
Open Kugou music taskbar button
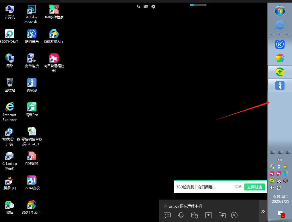[280, 44]
